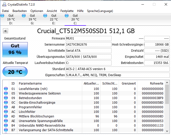Click the SMART list scroll up arrow
171x135 pixels.
[x=167, y=83]
